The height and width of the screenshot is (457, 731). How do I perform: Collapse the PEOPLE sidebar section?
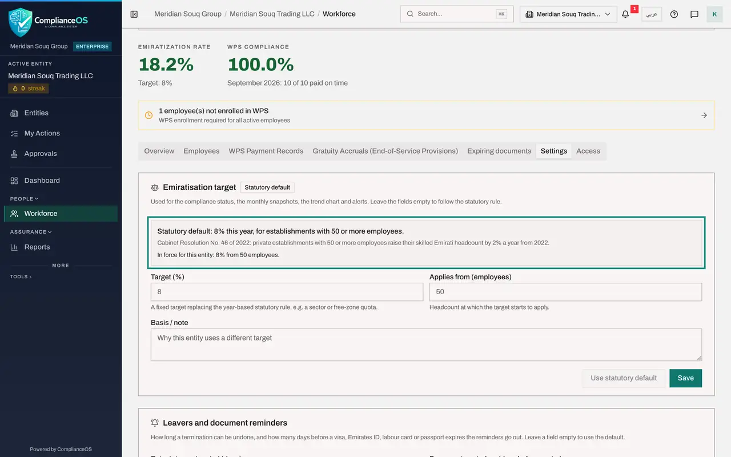click(24, 199)
